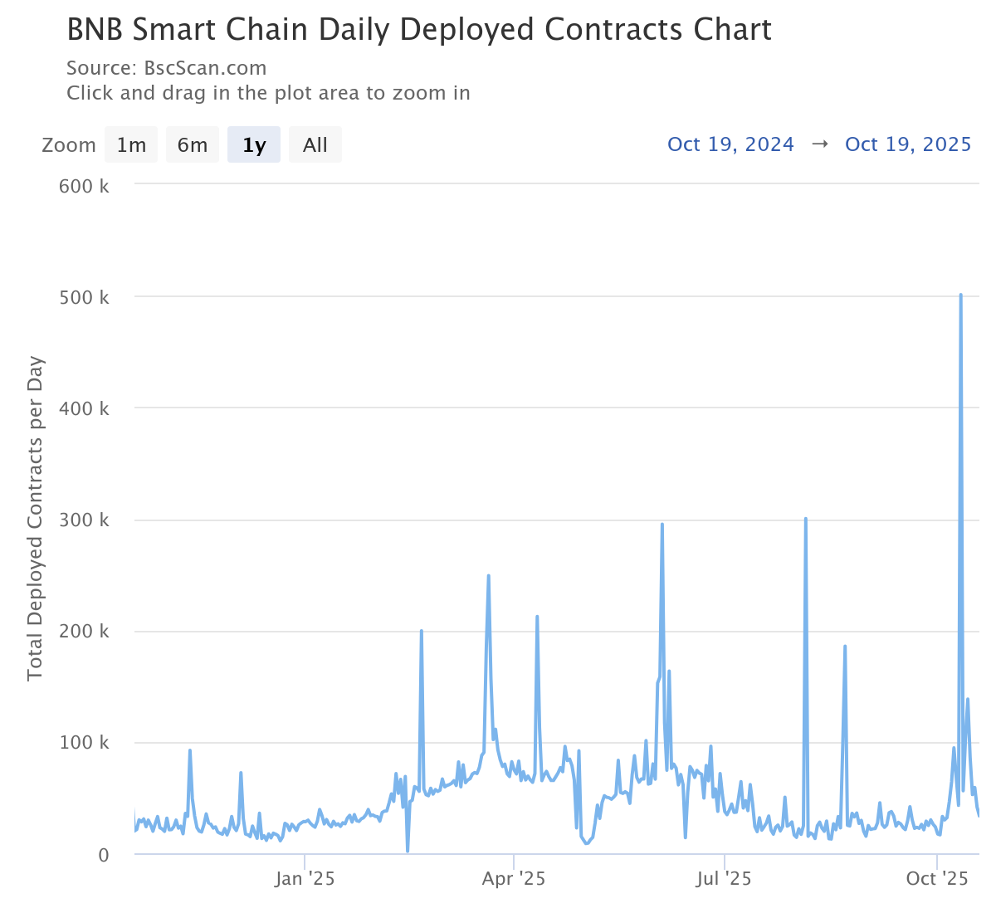Open the start date Oct 19, 2024
The height and width of the screenshot is (913, 996).
(730, 144)
